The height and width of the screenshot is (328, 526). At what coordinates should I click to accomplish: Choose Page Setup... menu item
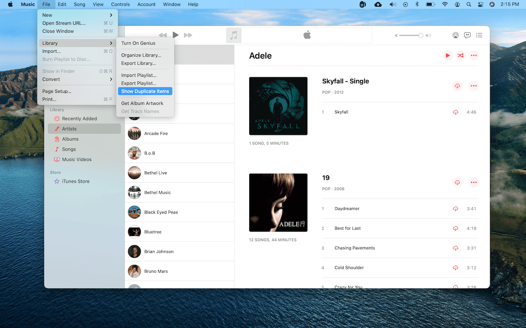77,91
